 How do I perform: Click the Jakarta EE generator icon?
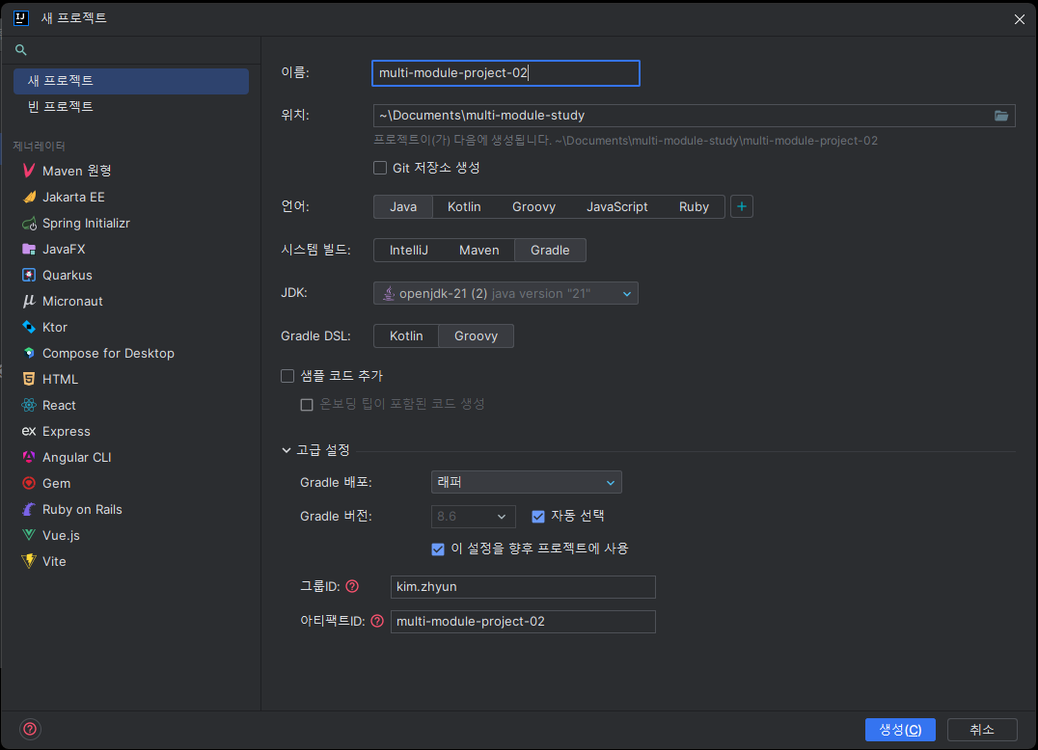tap(29, 197)
